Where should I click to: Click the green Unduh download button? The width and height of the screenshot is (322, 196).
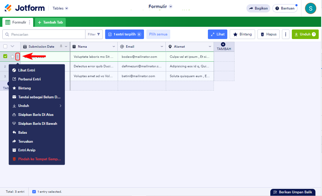click(x=305, y=34)
